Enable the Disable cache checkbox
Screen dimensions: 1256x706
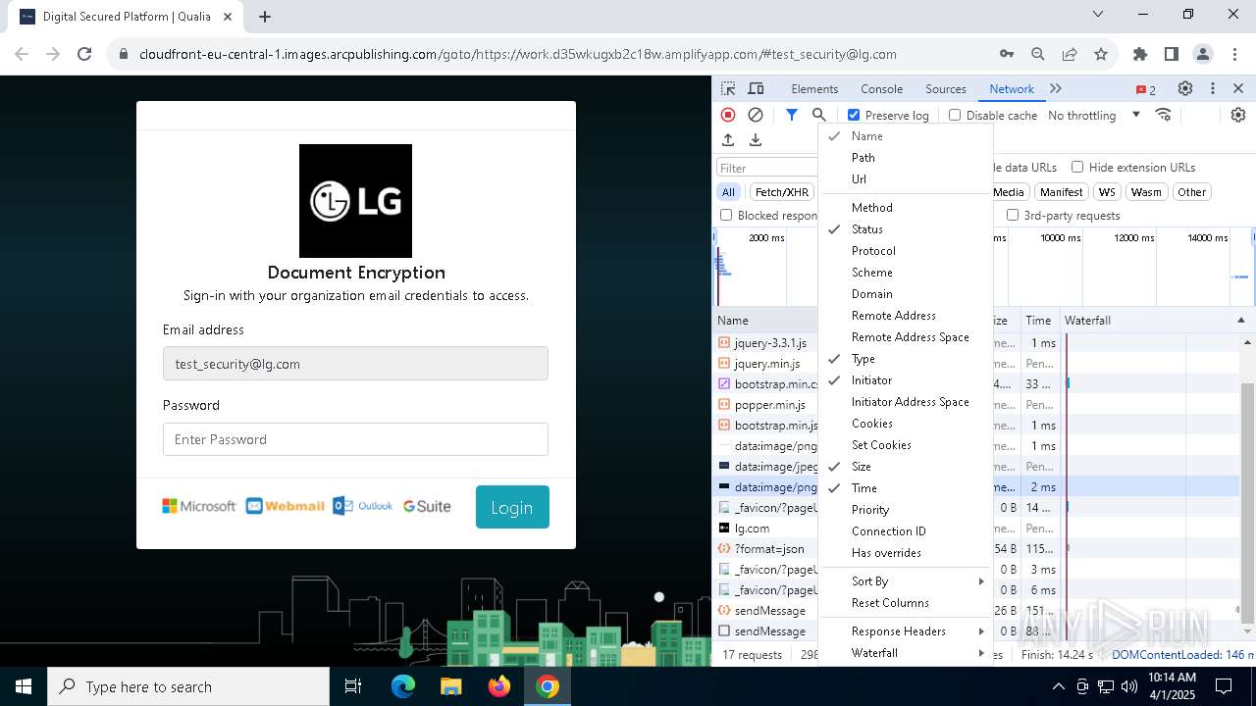click(x=955, y=115)
